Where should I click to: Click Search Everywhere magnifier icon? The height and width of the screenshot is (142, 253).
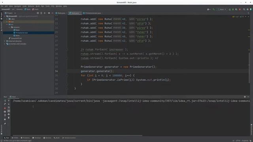tap(244, 9)
